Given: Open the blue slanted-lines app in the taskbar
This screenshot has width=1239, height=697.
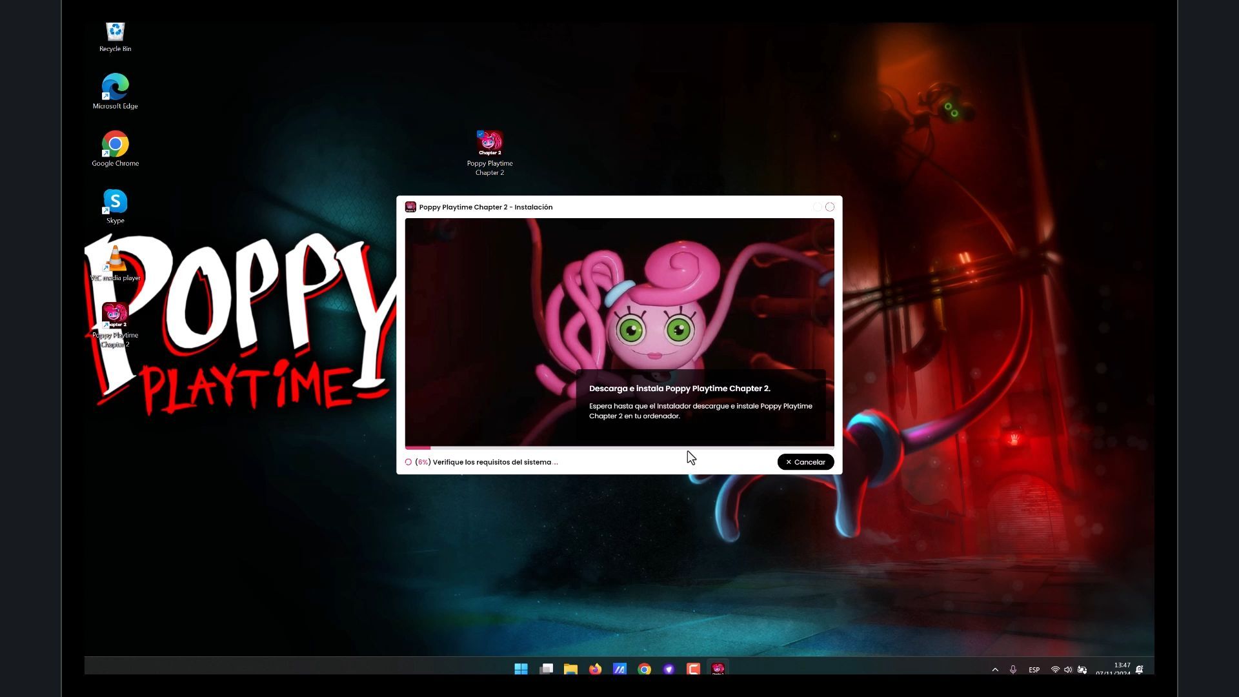Looking at the screenshot, I should point(619,669).
